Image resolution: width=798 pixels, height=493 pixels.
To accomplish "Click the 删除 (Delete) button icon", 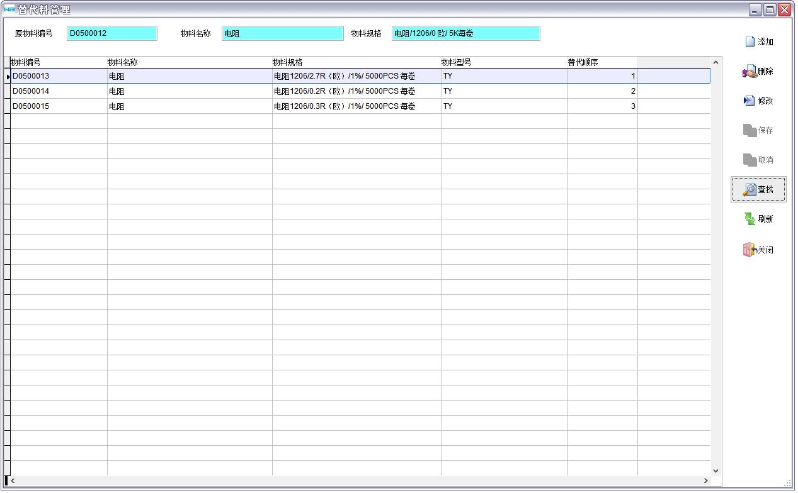I will point(750,72).
